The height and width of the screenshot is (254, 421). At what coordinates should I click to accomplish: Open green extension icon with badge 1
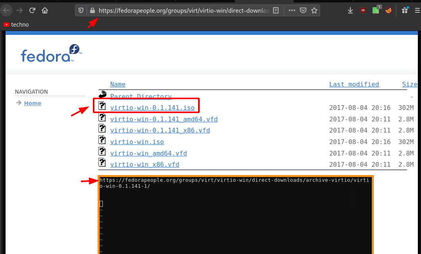point(376,10)
